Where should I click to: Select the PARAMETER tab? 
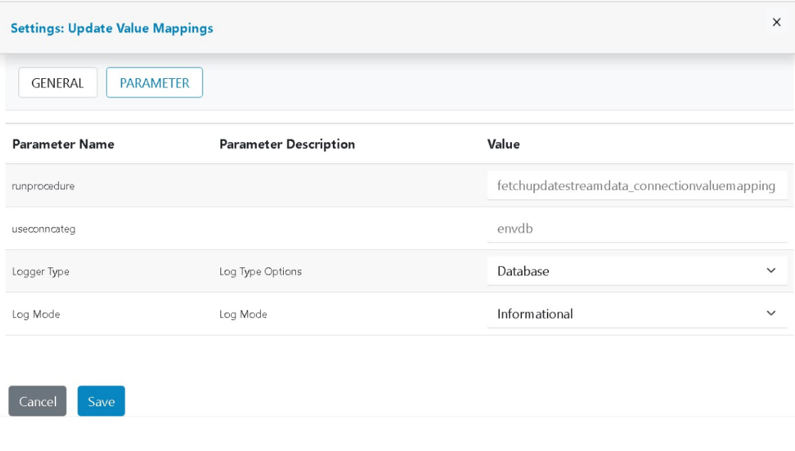click(x=154, y=83)
